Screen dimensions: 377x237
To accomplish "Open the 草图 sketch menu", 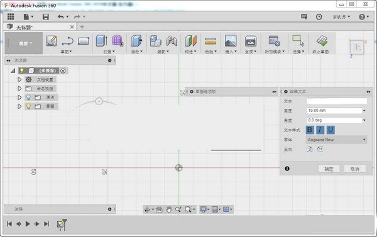I will (66, 52).
